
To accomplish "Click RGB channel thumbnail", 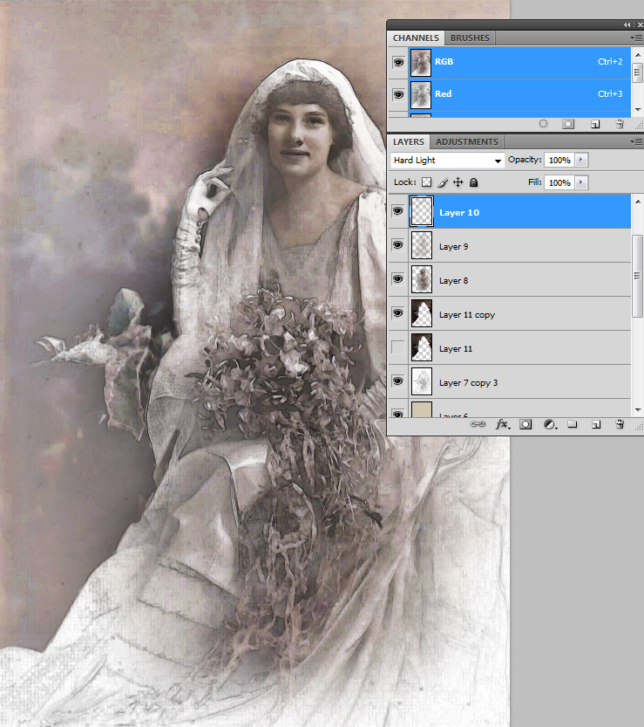I will (x=420, y=63).
